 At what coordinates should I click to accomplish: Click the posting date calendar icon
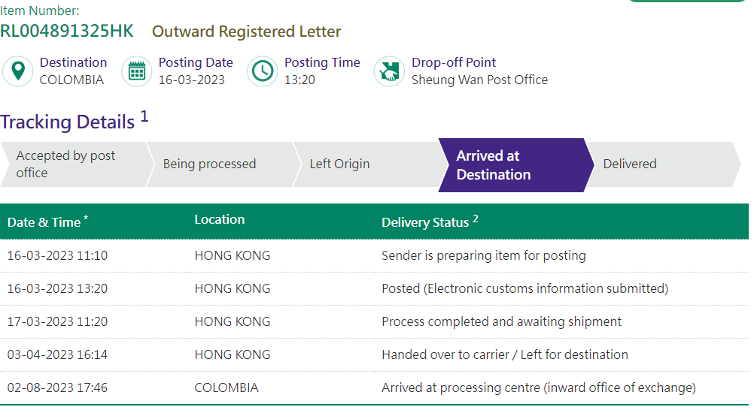(x=136, y=71)
